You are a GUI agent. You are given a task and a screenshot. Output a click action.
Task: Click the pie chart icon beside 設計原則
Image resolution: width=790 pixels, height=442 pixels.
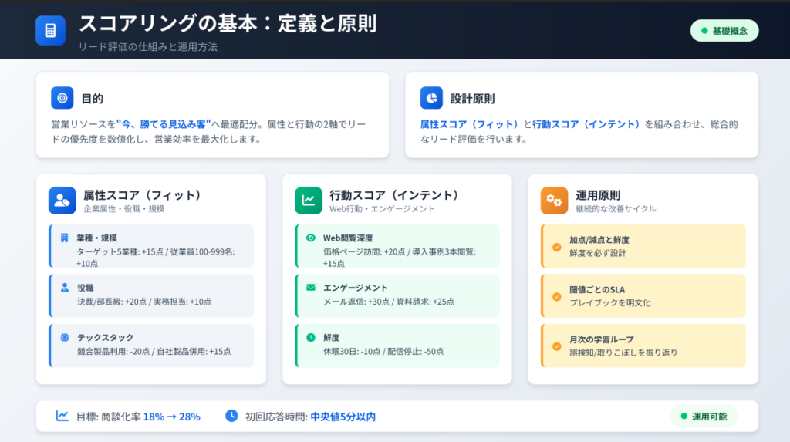(431, 98)
